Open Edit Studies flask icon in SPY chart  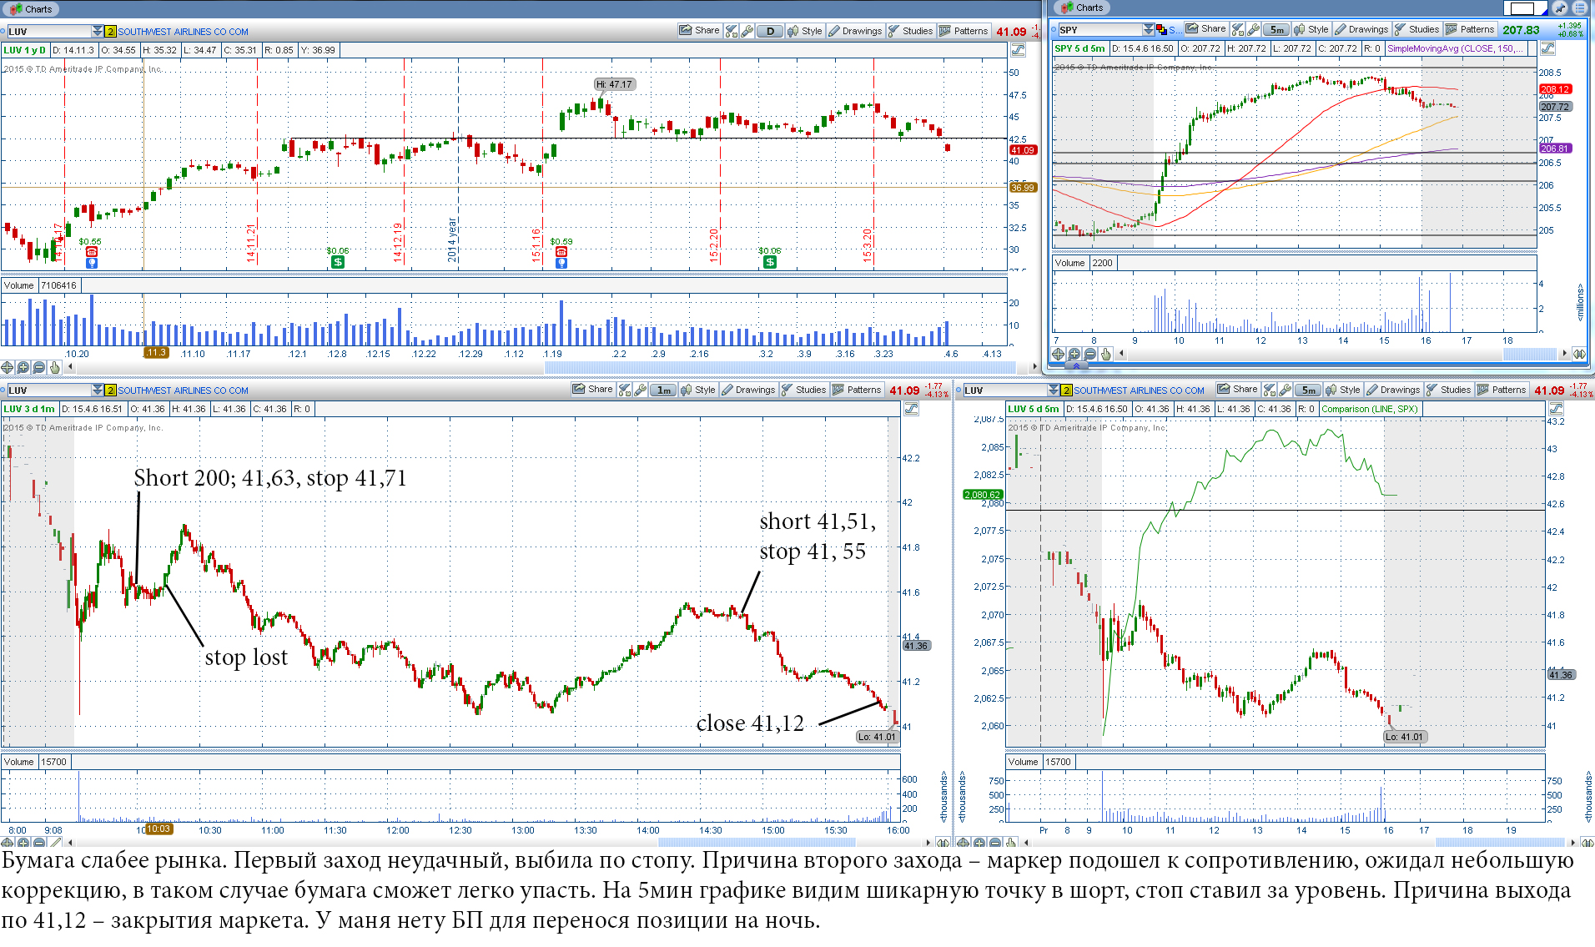1238,29
